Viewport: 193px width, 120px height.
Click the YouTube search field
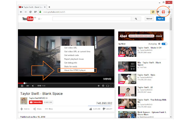pos(92,19)
